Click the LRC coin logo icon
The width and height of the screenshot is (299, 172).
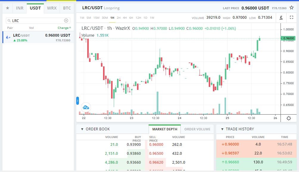8,37
